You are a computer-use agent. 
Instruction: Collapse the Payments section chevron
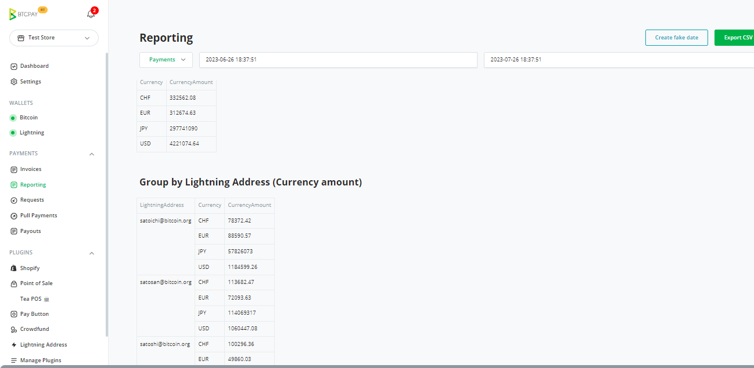point(91,154)
